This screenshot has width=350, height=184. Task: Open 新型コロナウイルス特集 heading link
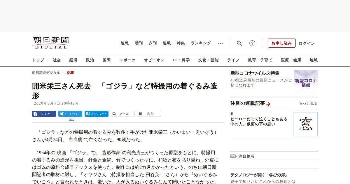[255, 73]
